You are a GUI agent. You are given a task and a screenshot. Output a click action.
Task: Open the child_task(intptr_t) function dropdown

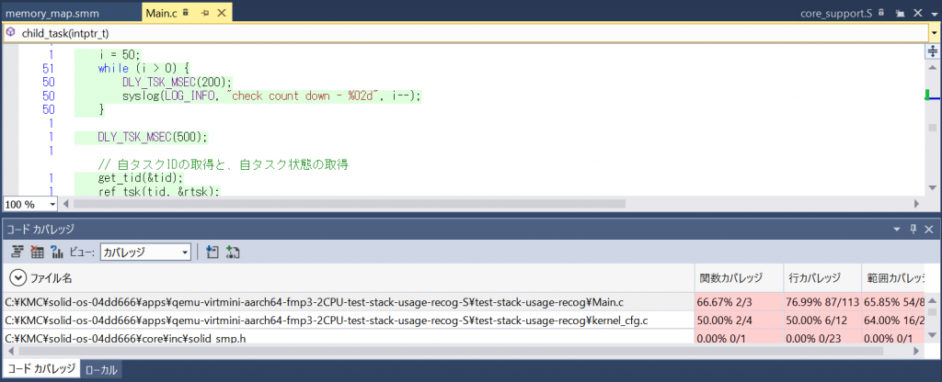point(934,33)
